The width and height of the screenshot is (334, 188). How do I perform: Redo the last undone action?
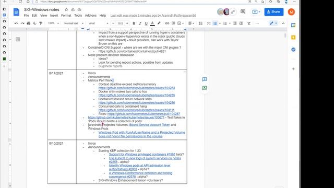(22, 23)
